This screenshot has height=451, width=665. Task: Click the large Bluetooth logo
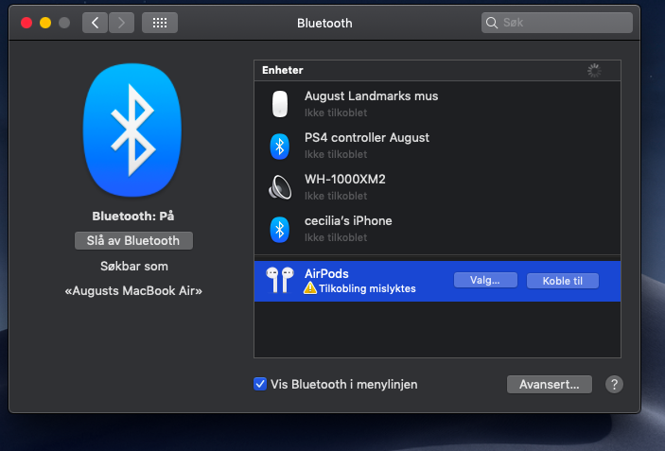pos(132,130)
